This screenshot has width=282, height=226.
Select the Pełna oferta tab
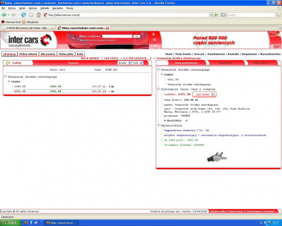(28, 54)
